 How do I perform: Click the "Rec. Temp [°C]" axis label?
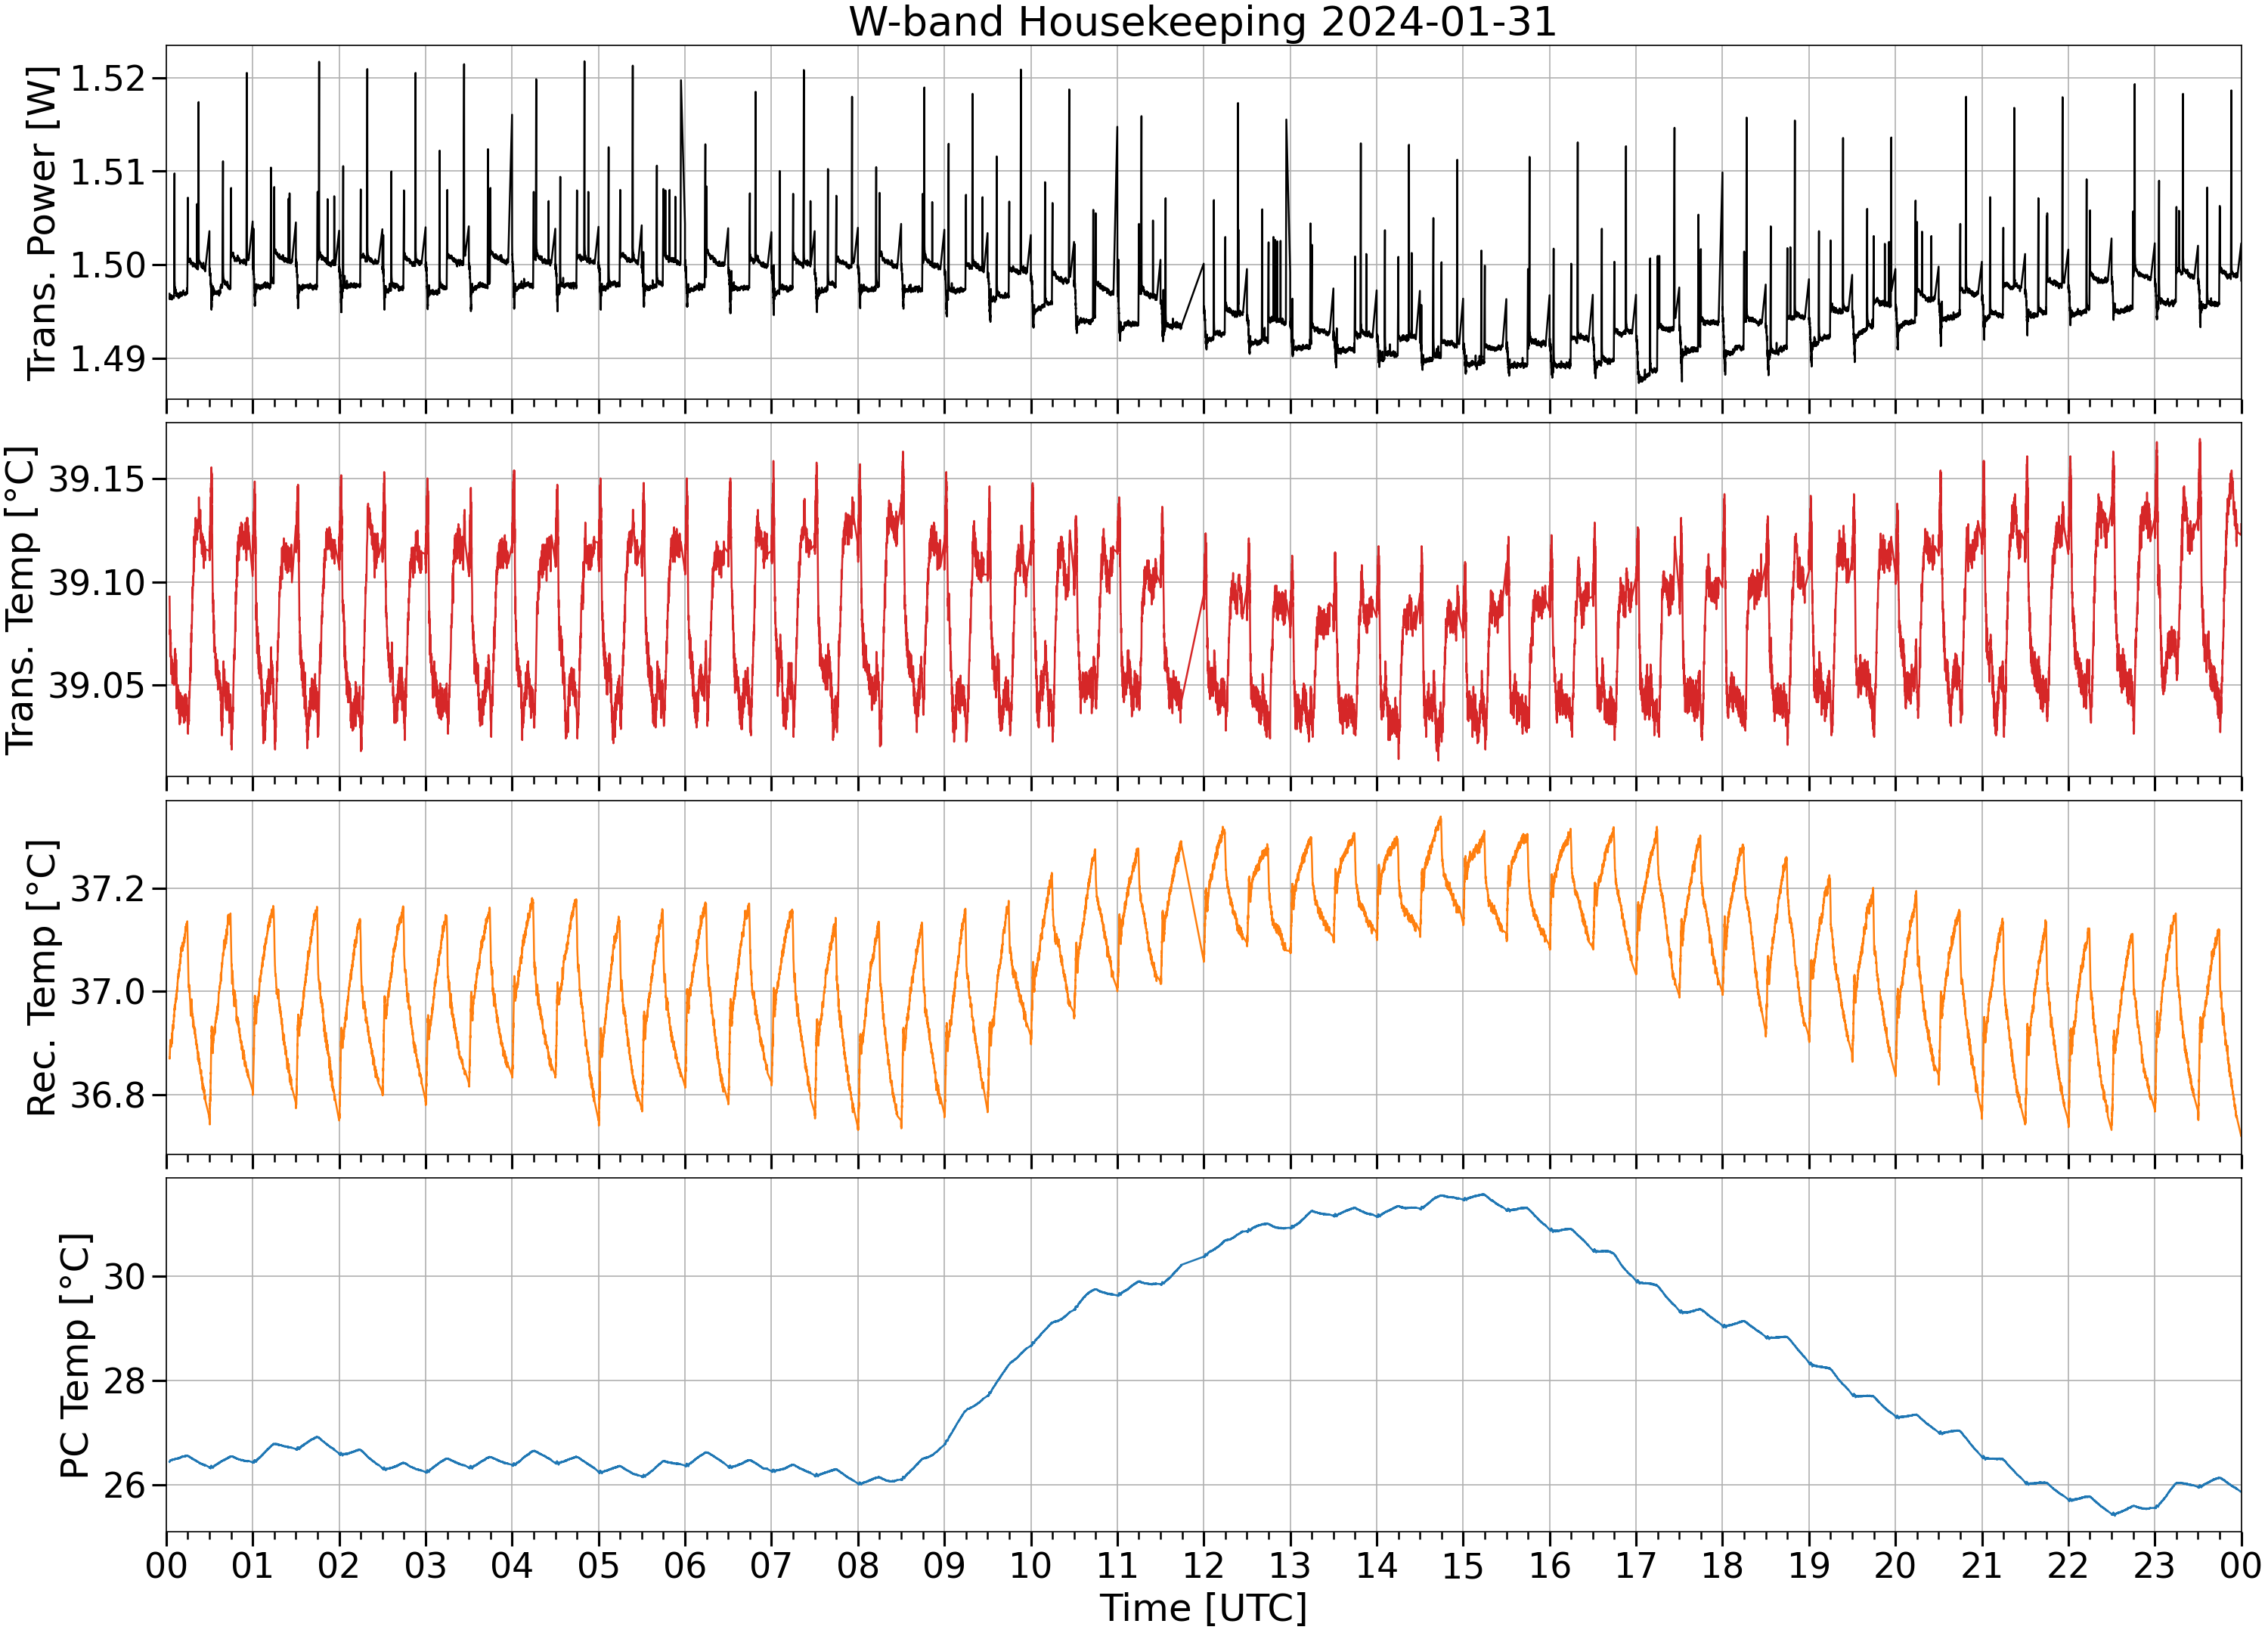click(42, 977)
